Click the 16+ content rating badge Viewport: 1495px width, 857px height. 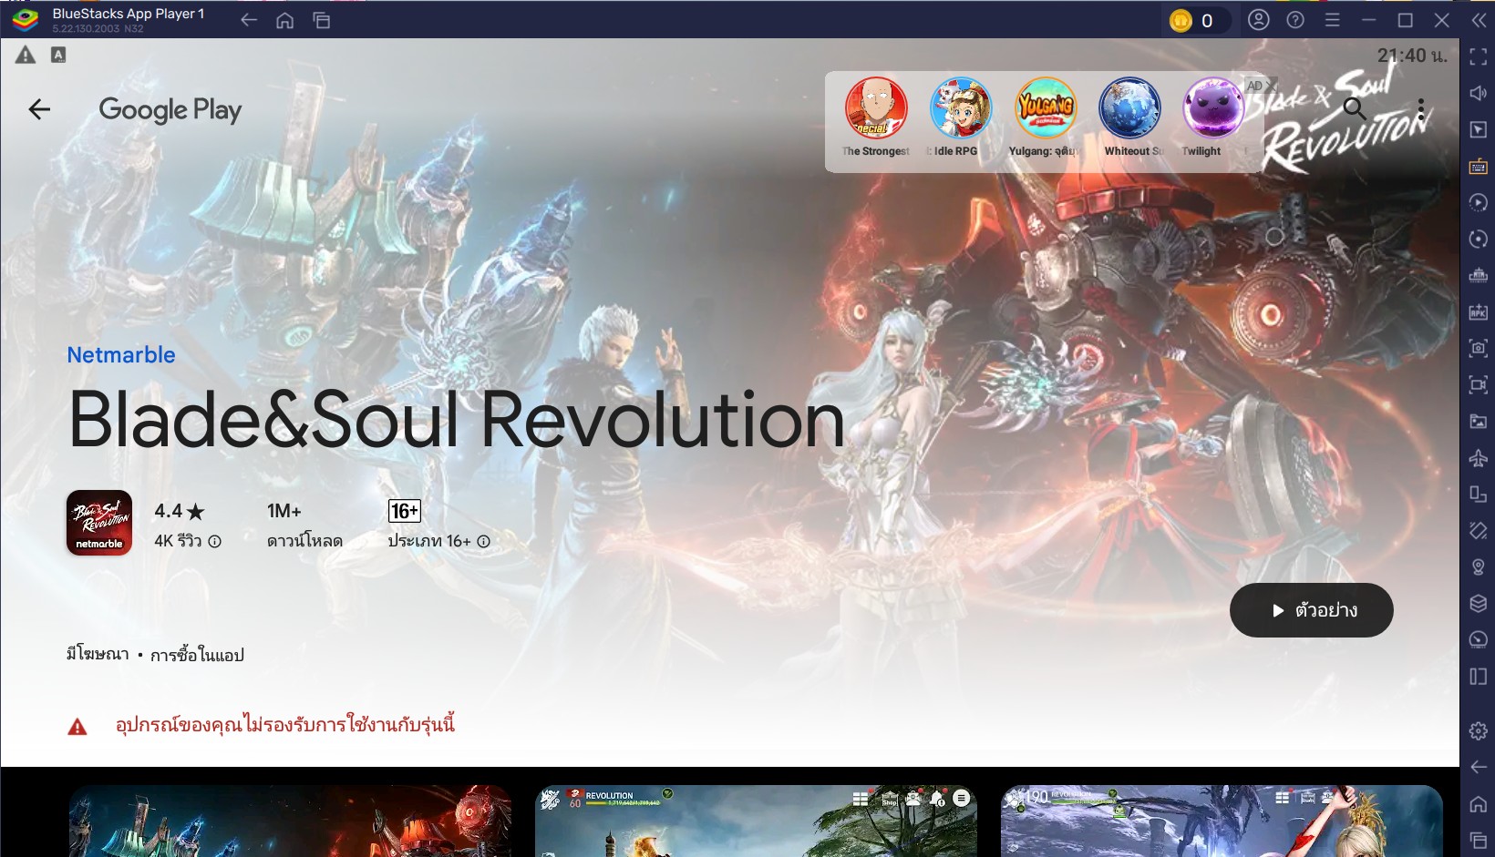(405, 511)
